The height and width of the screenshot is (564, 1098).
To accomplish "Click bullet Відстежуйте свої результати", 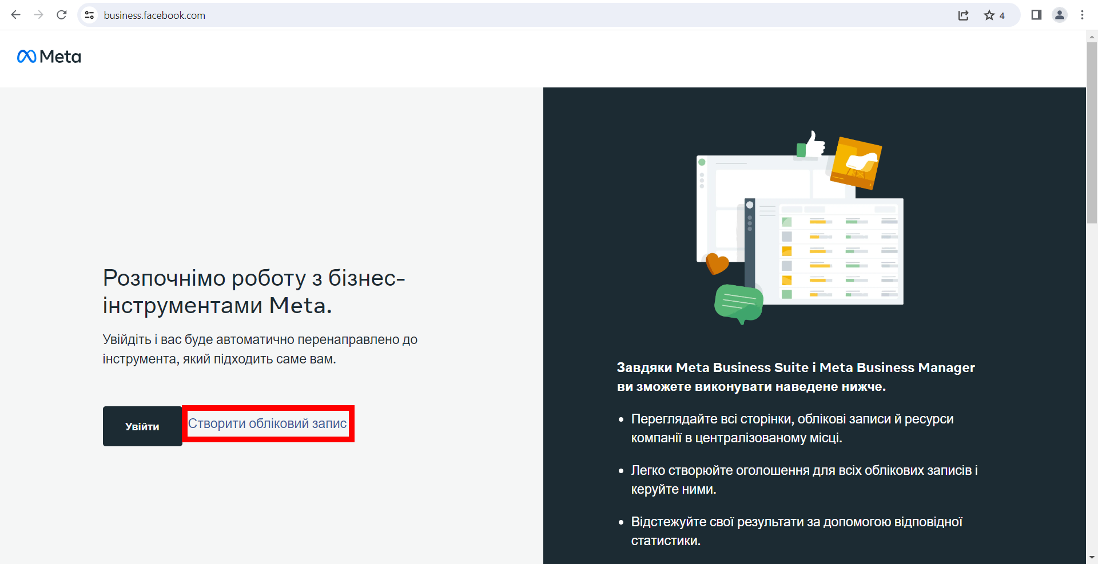I will pyautogui.click(x=797, y=531).
